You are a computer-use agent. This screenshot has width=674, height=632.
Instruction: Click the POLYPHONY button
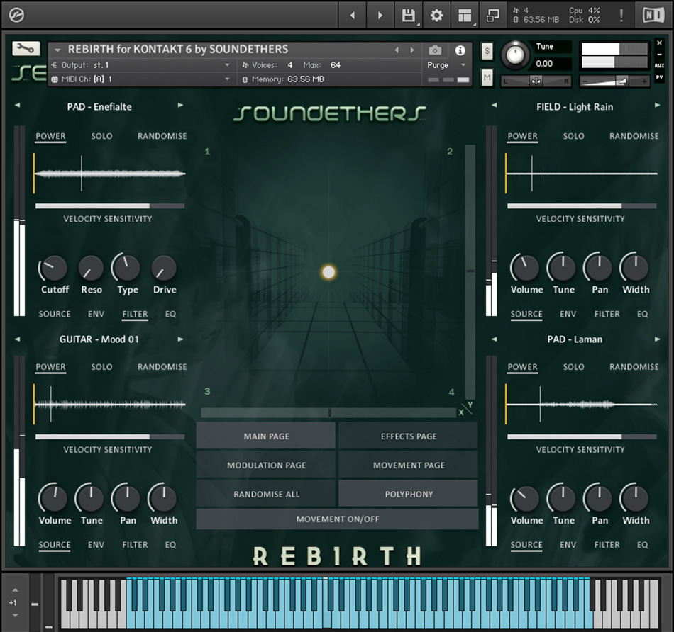pyautogui.click(x=409, y=494)
